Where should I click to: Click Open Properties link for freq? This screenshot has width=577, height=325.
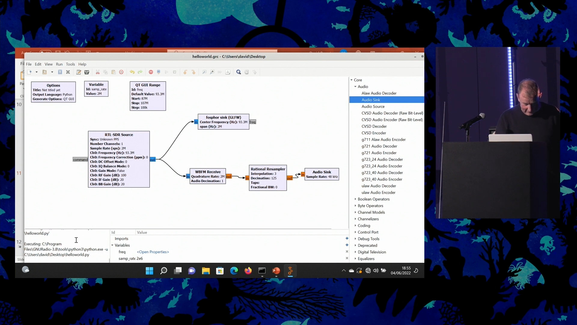click(153, 252)
